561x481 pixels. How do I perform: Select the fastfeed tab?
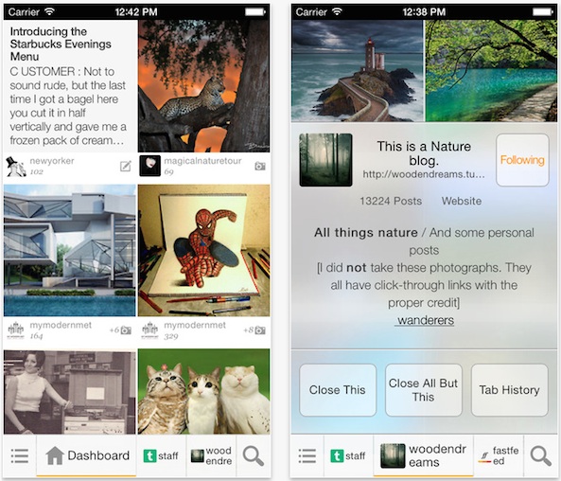point(499,455)
